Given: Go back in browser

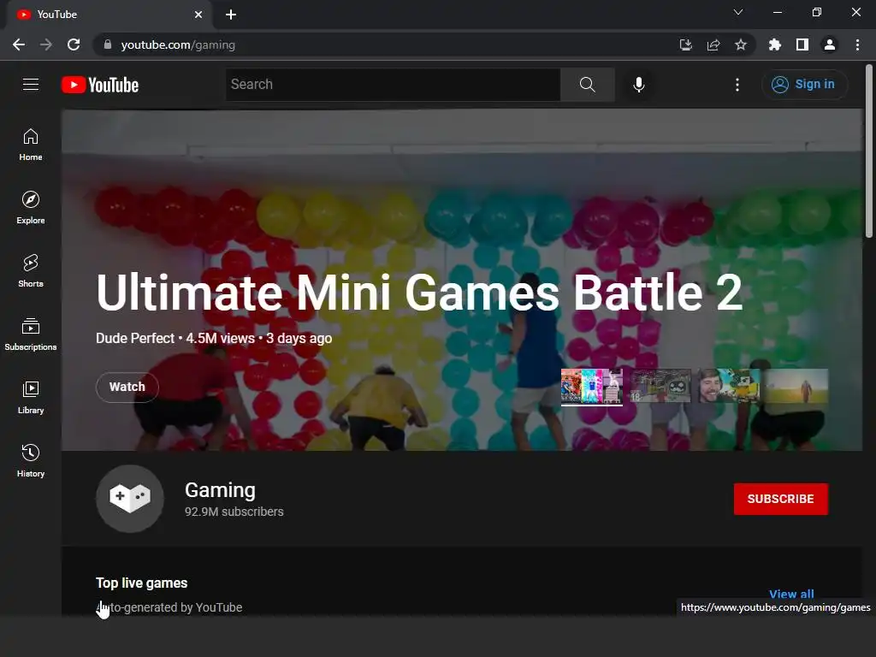Looking at the screenshot, I should [19, 44].
